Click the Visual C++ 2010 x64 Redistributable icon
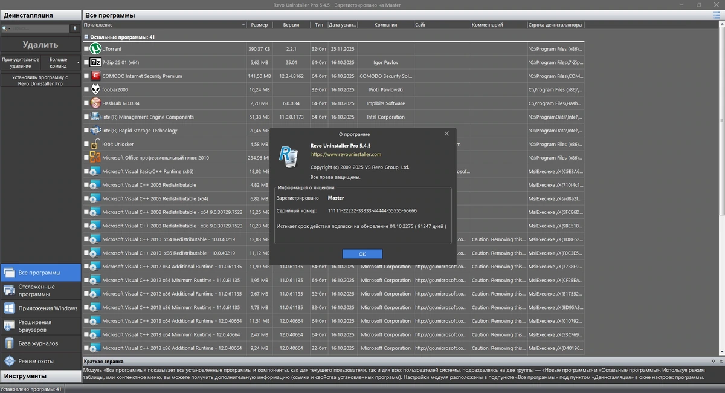The height and width of the screenshot is (393, 725). click(95, 239)
